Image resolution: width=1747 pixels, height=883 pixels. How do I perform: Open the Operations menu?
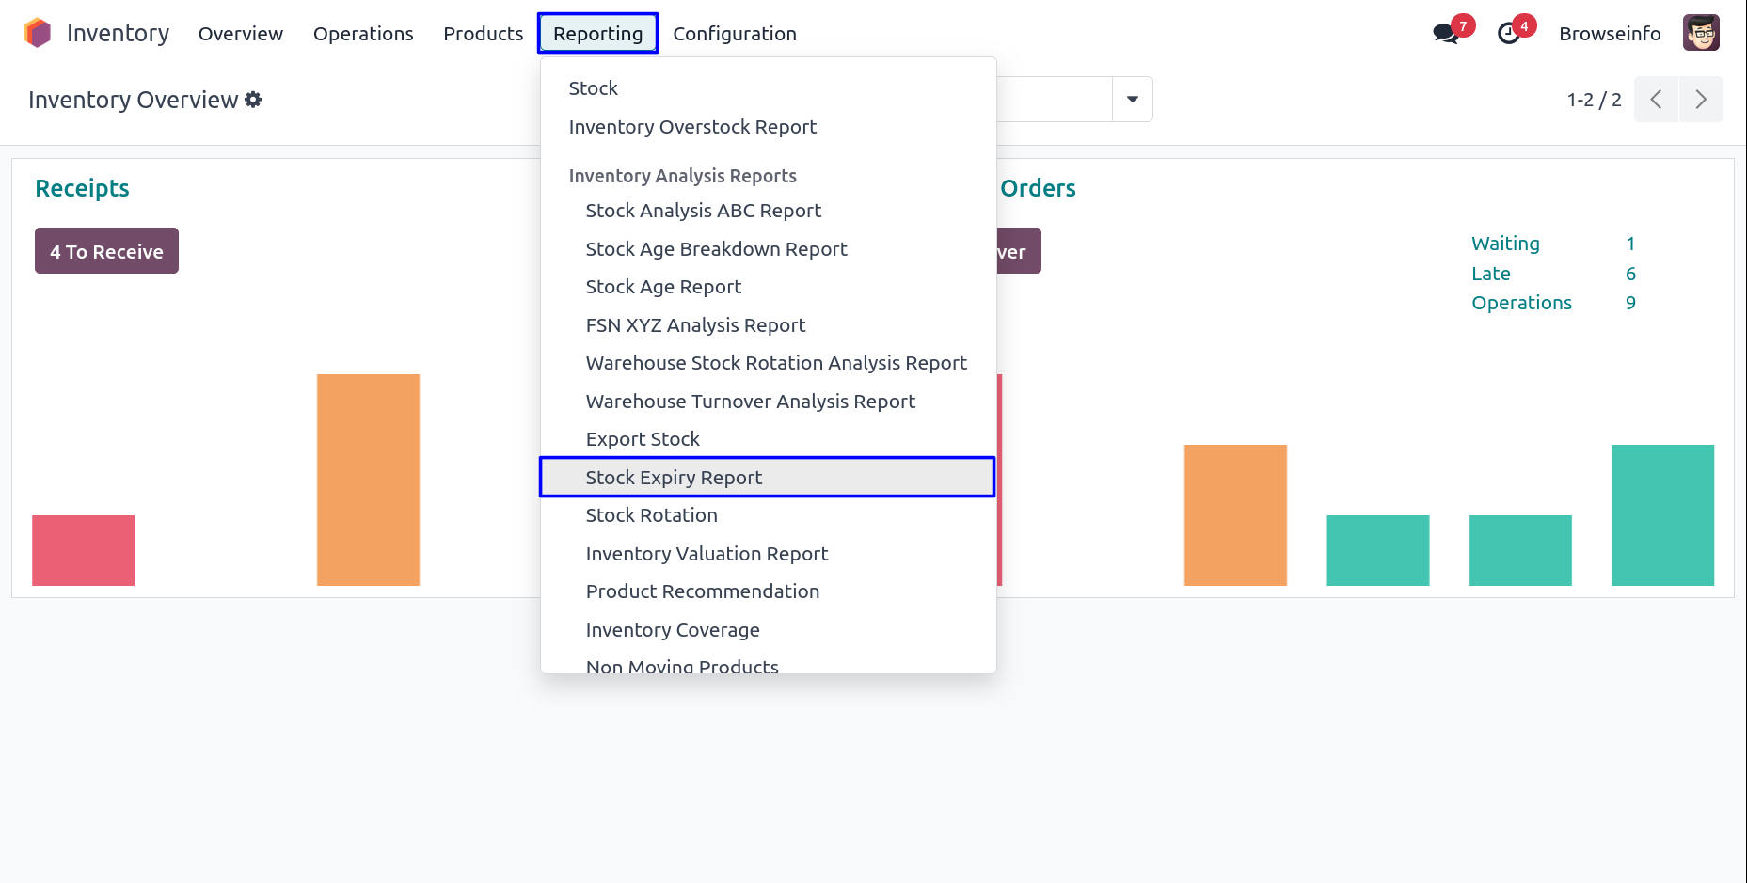(363, 34)
